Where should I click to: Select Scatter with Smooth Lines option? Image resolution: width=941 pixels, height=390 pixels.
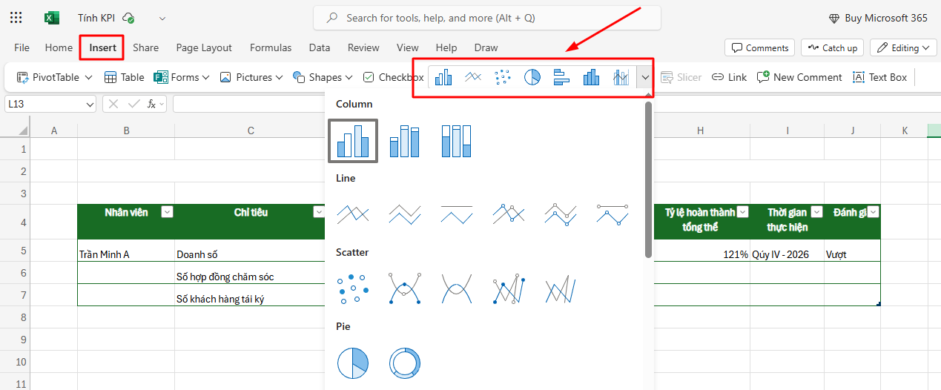click(x=456, y=289)
